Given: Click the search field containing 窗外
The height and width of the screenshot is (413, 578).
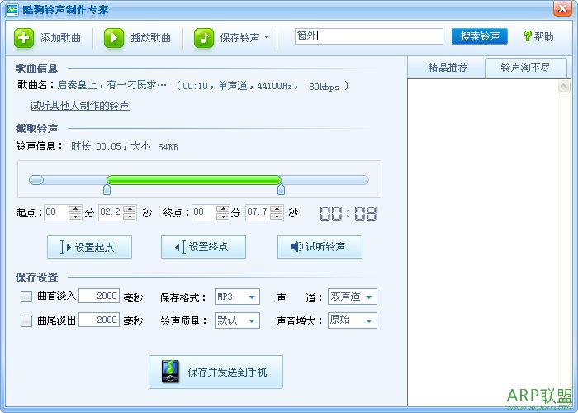Looking at the screenshot, I should [368, 36].
